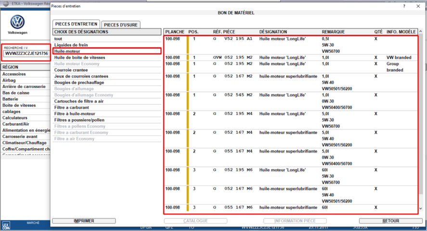
Task: Click the RETOUR button
Action: pyautogui.click(x=391, y=221)
